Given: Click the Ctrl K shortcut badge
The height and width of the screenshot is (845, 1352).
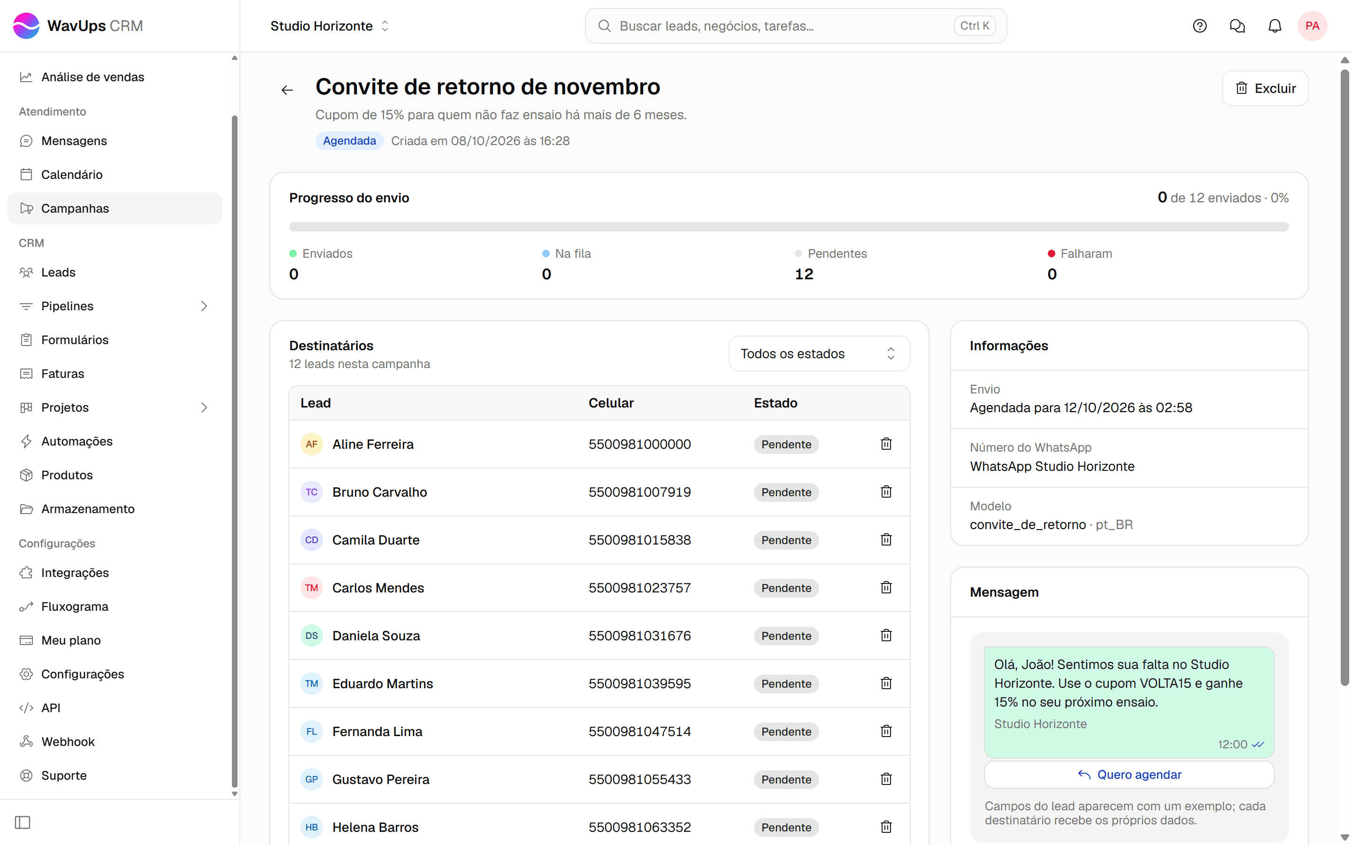Looking at the screenshot, I should pyautogui.click(x=975, y=26).
